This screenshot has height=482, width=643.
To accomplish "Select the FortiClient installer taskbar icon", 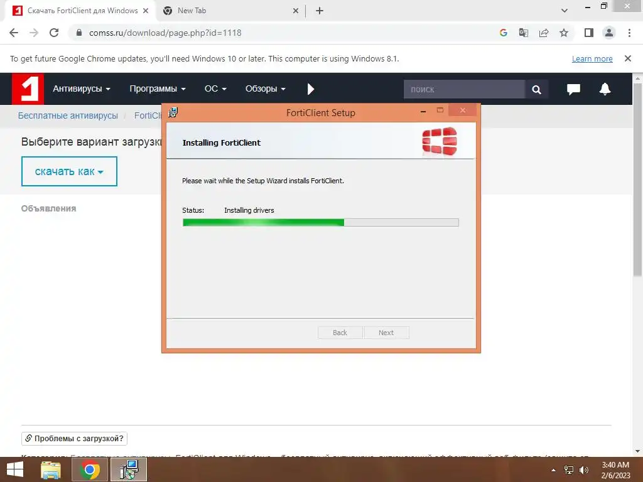I will tap(129, 469).
